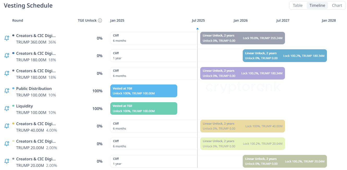This screenshot has height=170, width=347.
Task: Select the Timeline view tab
Action: [317, 5]
